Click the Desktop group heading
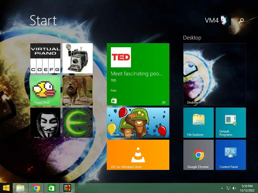The image size is (258, 193). 192,38
